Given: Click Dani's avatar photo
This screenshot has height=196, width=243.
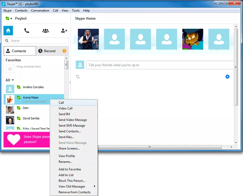Looking at the screenshot, I should tap(10, 109).
